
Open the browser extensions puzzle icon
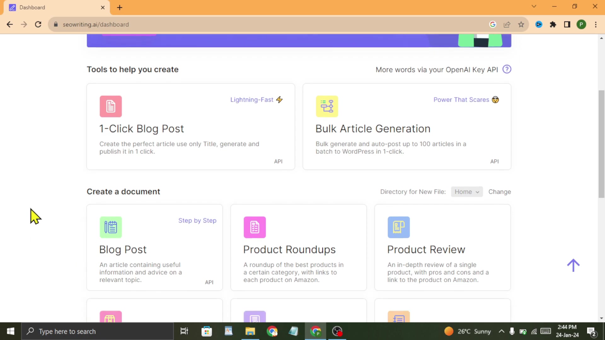click(553, 25)
